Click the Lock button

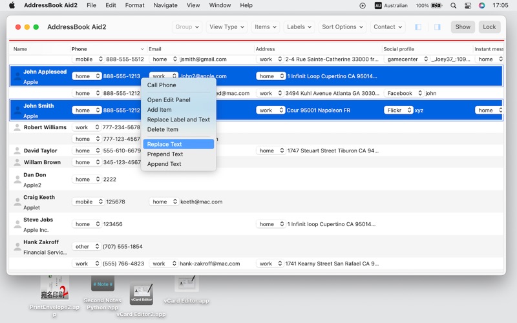(489, 27)
